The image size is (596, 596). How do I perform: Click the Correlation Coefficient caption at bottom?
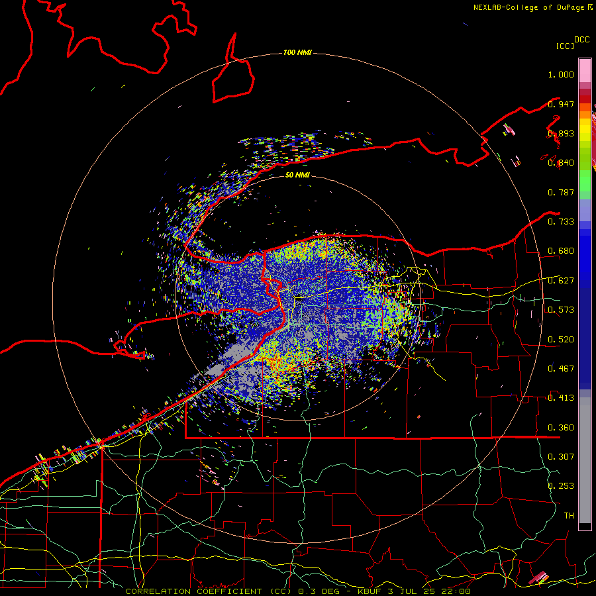point(298,591)
